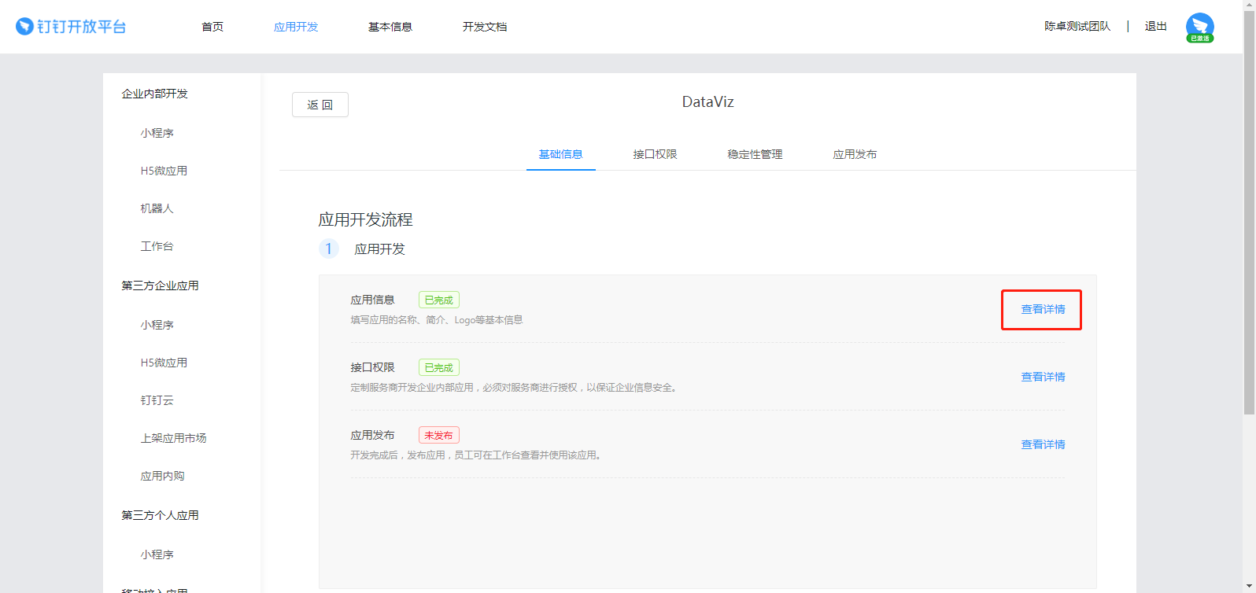Click the 第三方企业应用 sidebar heading
The image size is (1256, 593).
pyautogui.click(x=160, y=285)
